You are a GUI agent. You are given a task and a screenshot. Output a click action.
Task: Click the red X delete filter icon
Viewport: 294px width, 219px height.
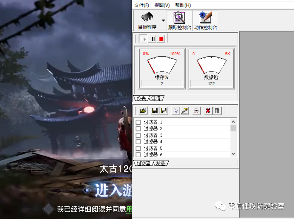[x=208, y=111]
